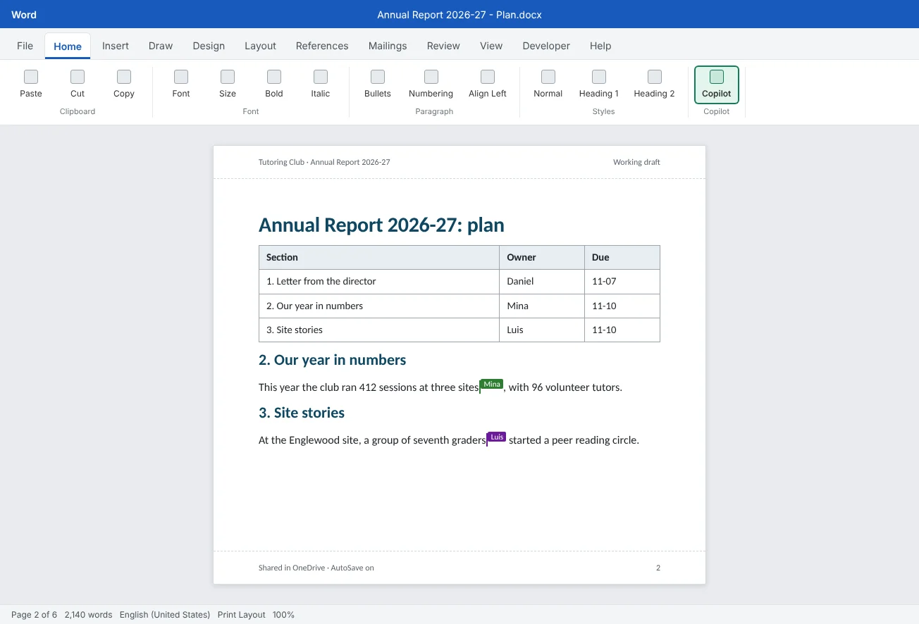
Task: Click the 'Letter from the director' table cell
Action: 379,282
